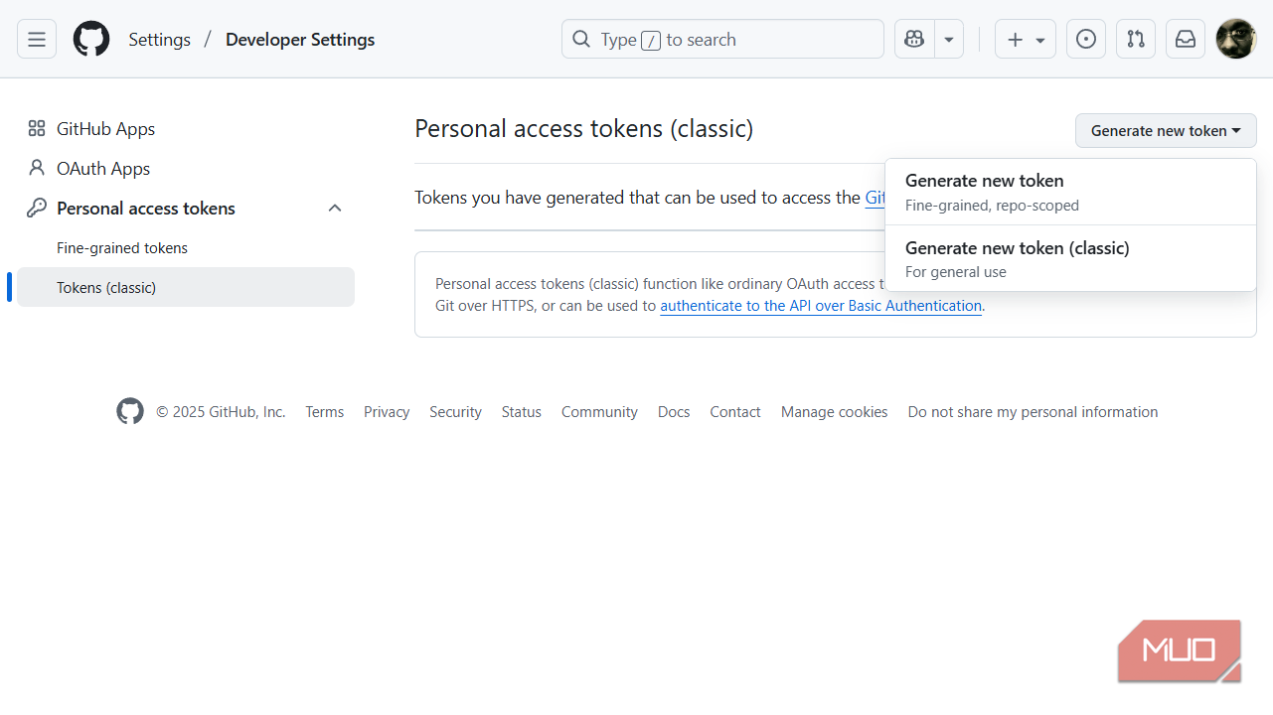This screenshot has height=715, width=1273.
Task: Open the Docs footer link
Action: pos(674,412)
